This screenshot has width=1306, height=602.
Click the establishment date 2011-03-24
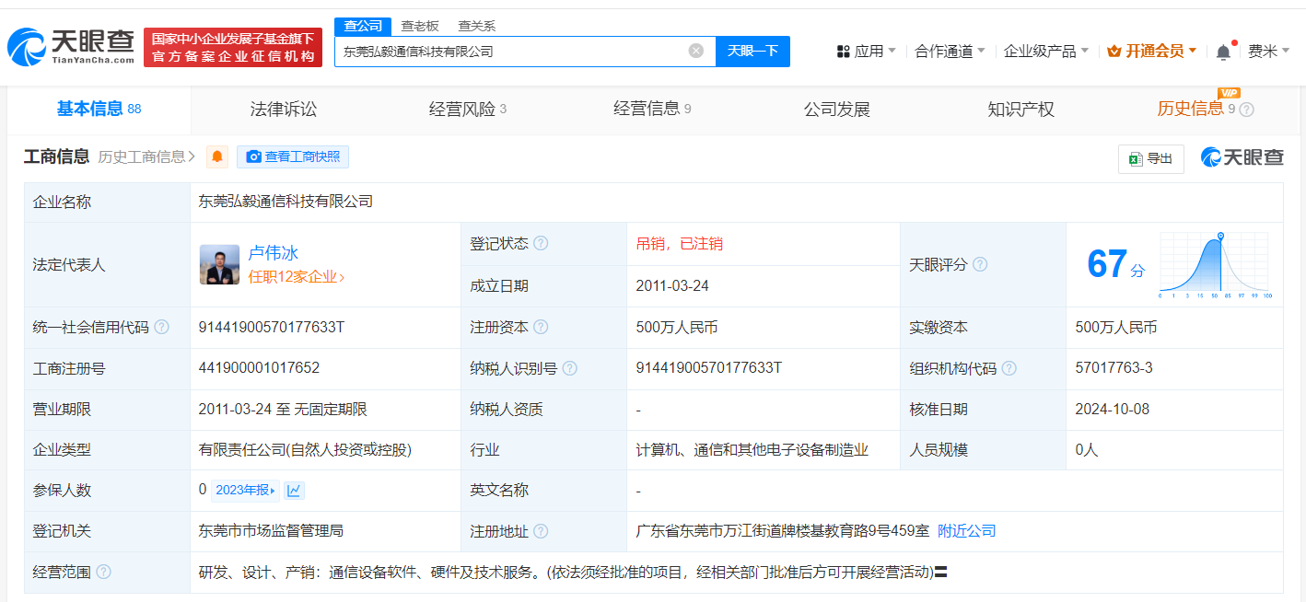[672, 286]
